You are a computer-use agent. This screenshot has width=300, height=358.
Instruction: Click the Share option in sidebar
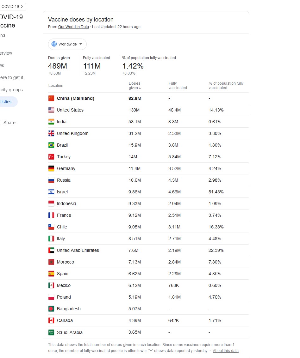(9, 123)
